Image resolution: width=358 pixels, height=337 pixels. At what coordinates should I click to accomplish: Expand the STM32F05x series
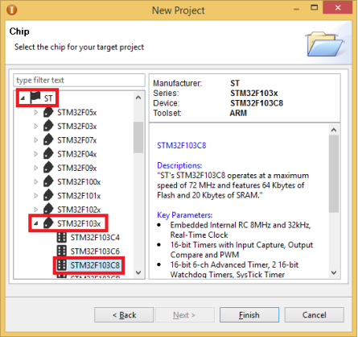[x=36, y=112]
